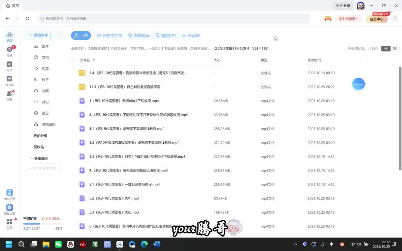Image resolution: width=402 pixels, height=251 pixels.
Task: Go back with the left arrow
Action: pos(7,18)
